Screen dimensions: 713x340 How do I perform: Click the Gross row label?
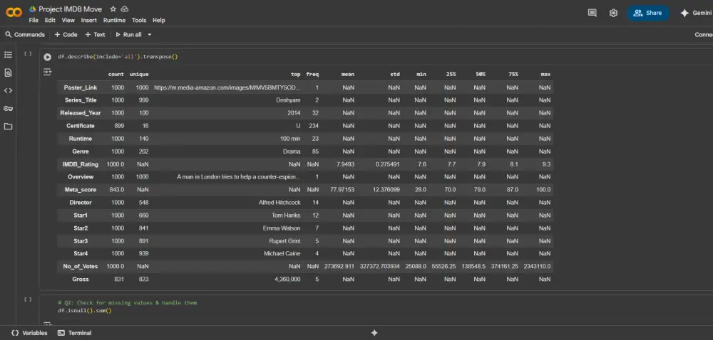(81, 280)
